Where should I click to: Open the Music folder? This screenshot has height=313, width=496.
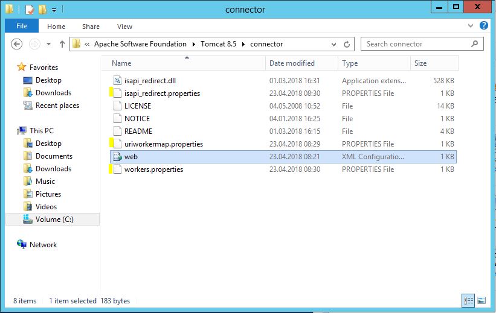(45, 182)
